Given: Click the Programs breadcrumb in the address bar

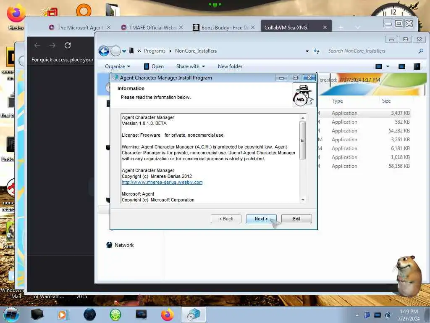Looking at the screenshot, I should [x=155, y=51].
